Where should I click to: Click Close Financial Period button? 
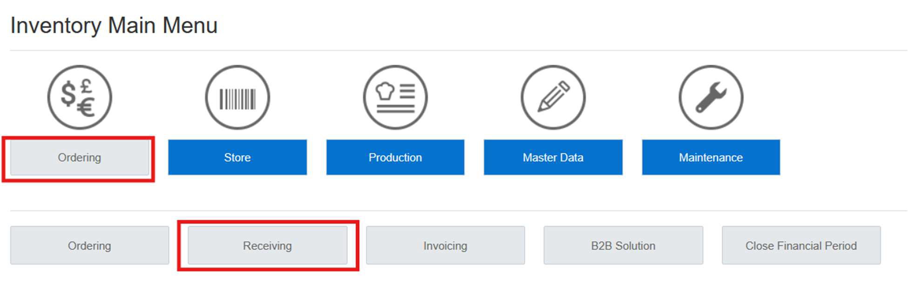point(801,246)
